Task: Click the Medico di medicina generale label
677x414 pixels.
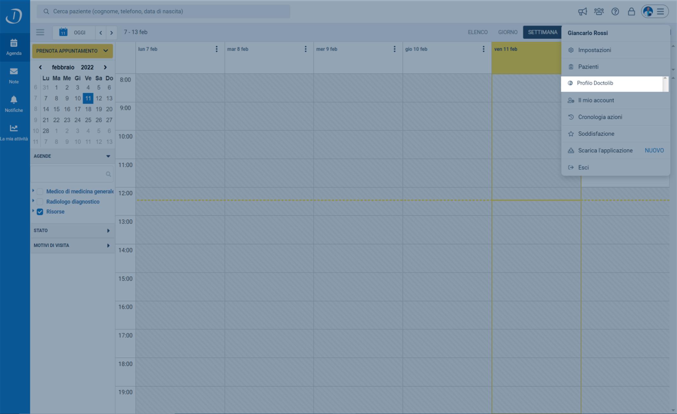Action: pos(80,191)
